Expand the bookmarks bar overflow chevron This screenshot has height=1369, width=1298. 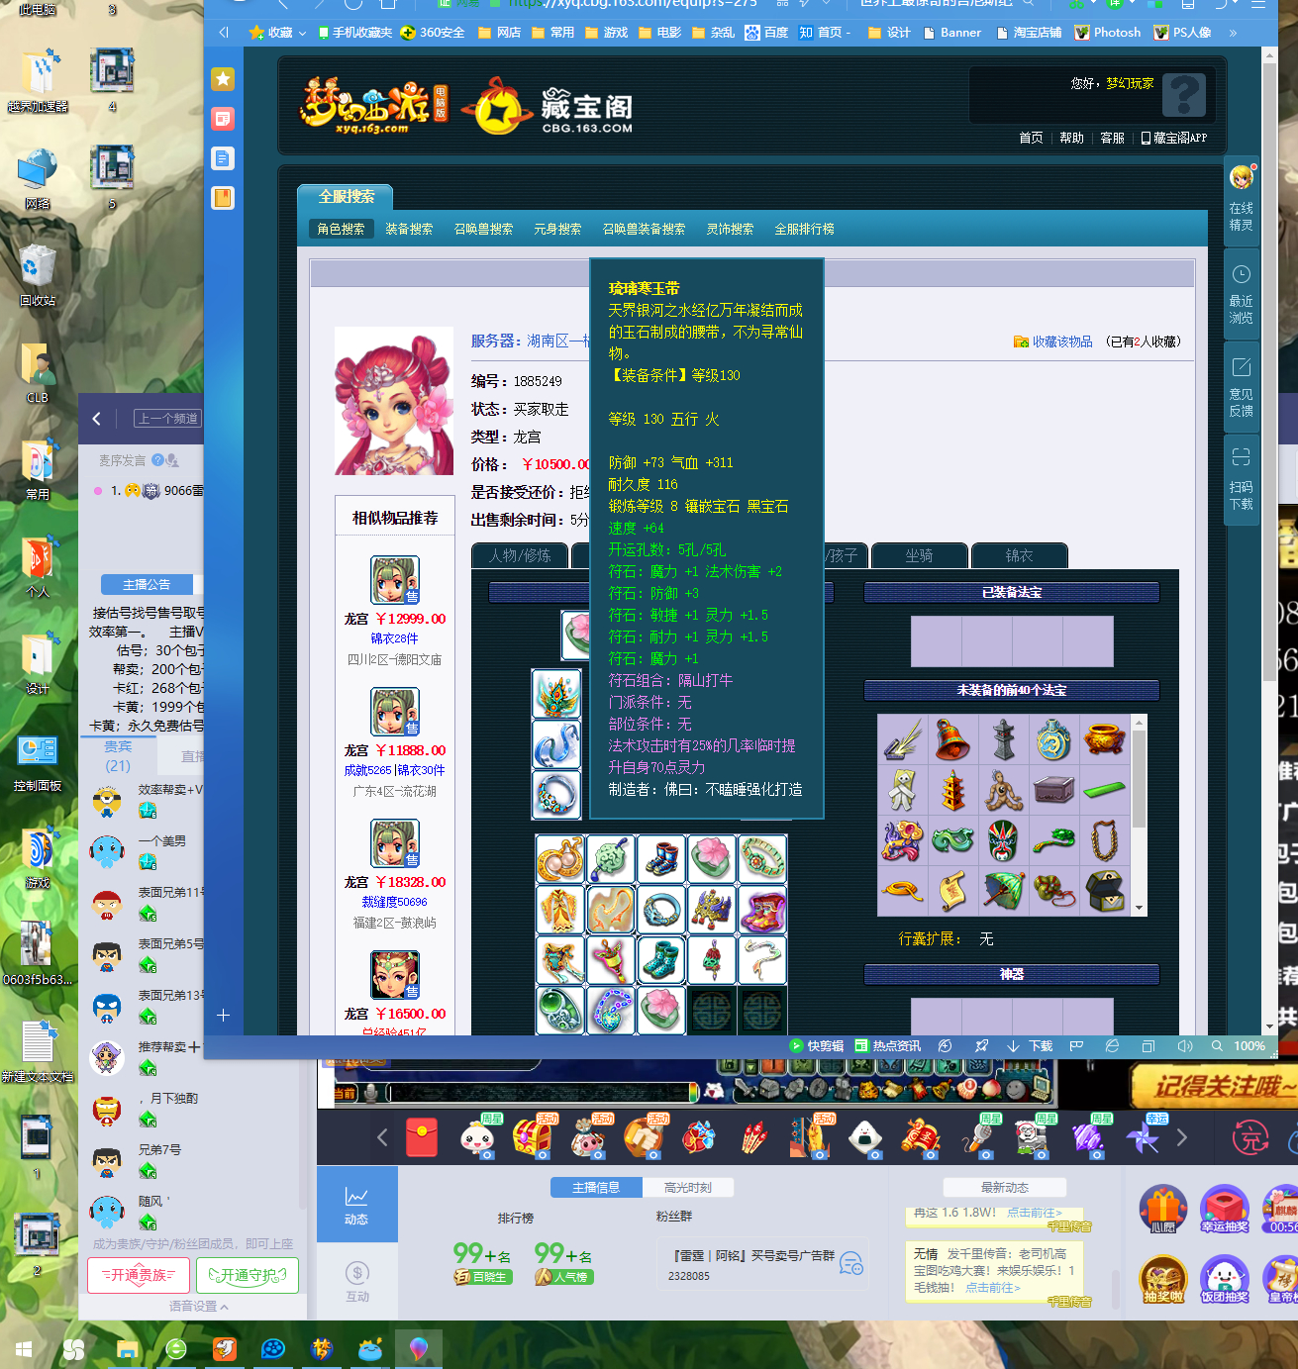pos(1233,33)
